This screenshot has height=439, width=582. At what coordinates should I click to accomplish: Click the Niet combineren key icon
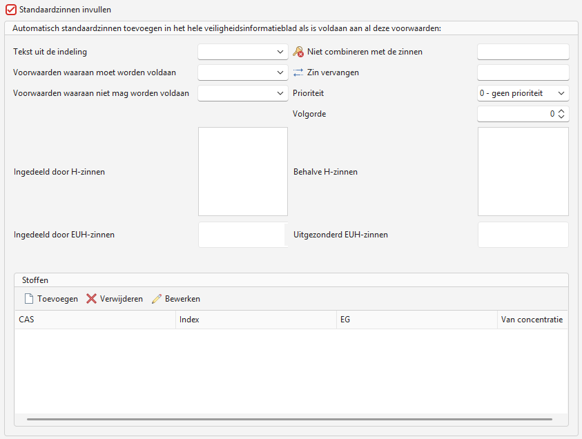point(298,52)
